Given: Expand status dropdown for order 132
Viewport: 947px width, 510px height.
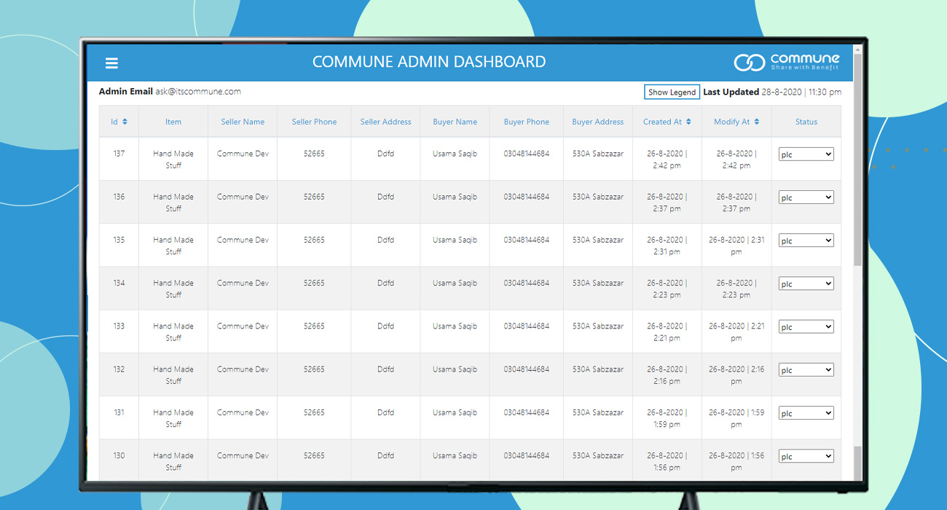Looking at the screenshot, I should [x=806, y=370].
